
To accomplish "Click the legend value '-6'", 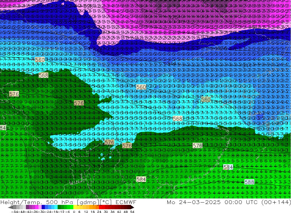I will click(x=68, y=212).
